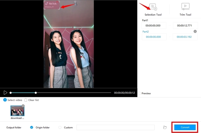Select the download video thumbnail
Image resolution: width=201 pixels, height=133 pixels.
pos(17,111)
